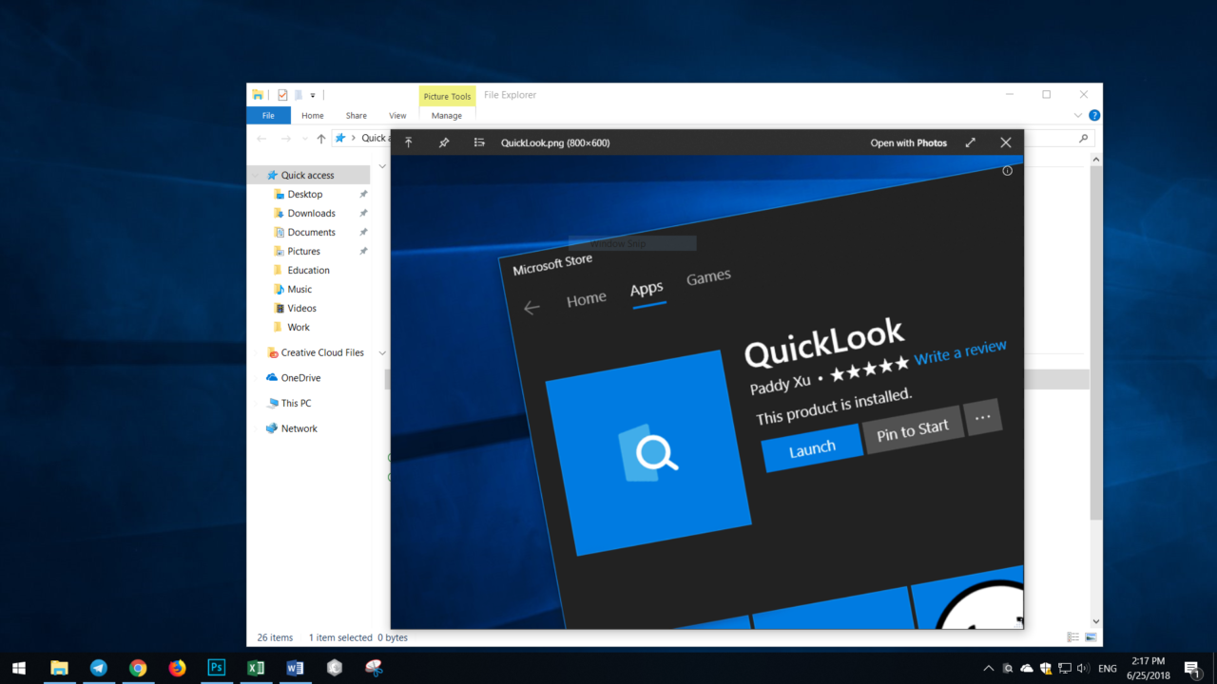The height and width of the screenshot is (684, 1217).
Task: Open File Explorer Help icon
Action: 1094,115
